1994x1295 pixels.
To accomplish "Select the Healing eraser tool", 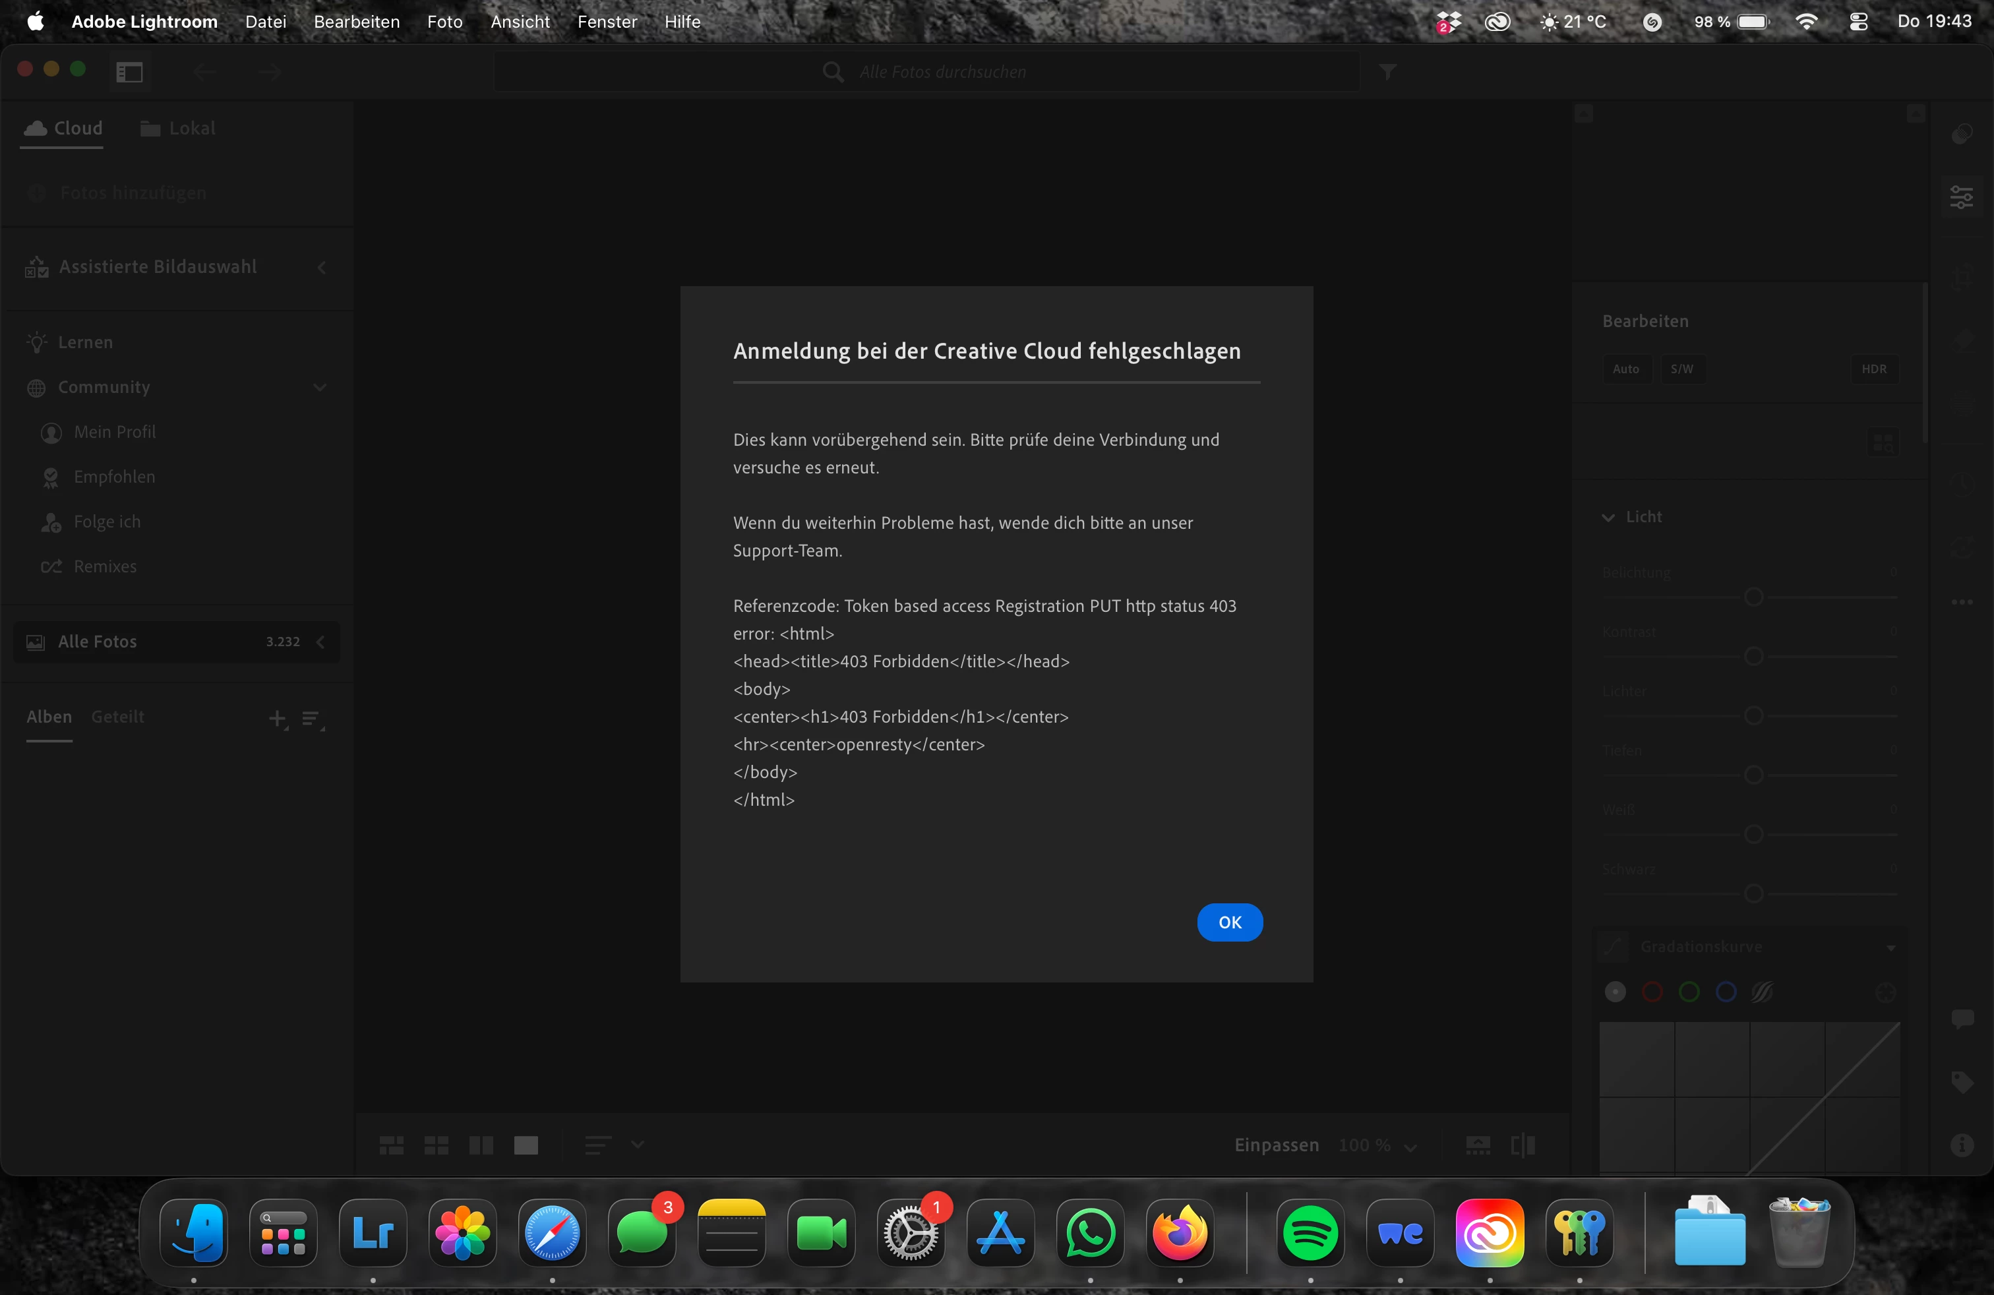I will click(x=1961, y=342).
